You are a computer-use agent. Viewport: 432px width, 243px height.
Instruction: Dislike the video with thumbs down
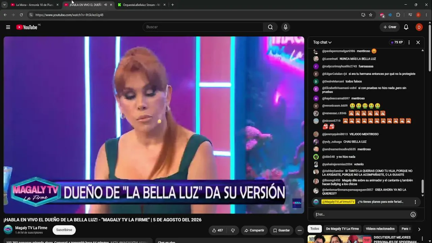point(233,231)
